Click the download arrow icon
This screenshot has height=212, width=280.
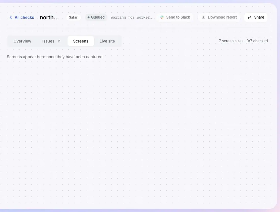pyautogui.click(x=203, y=17)
